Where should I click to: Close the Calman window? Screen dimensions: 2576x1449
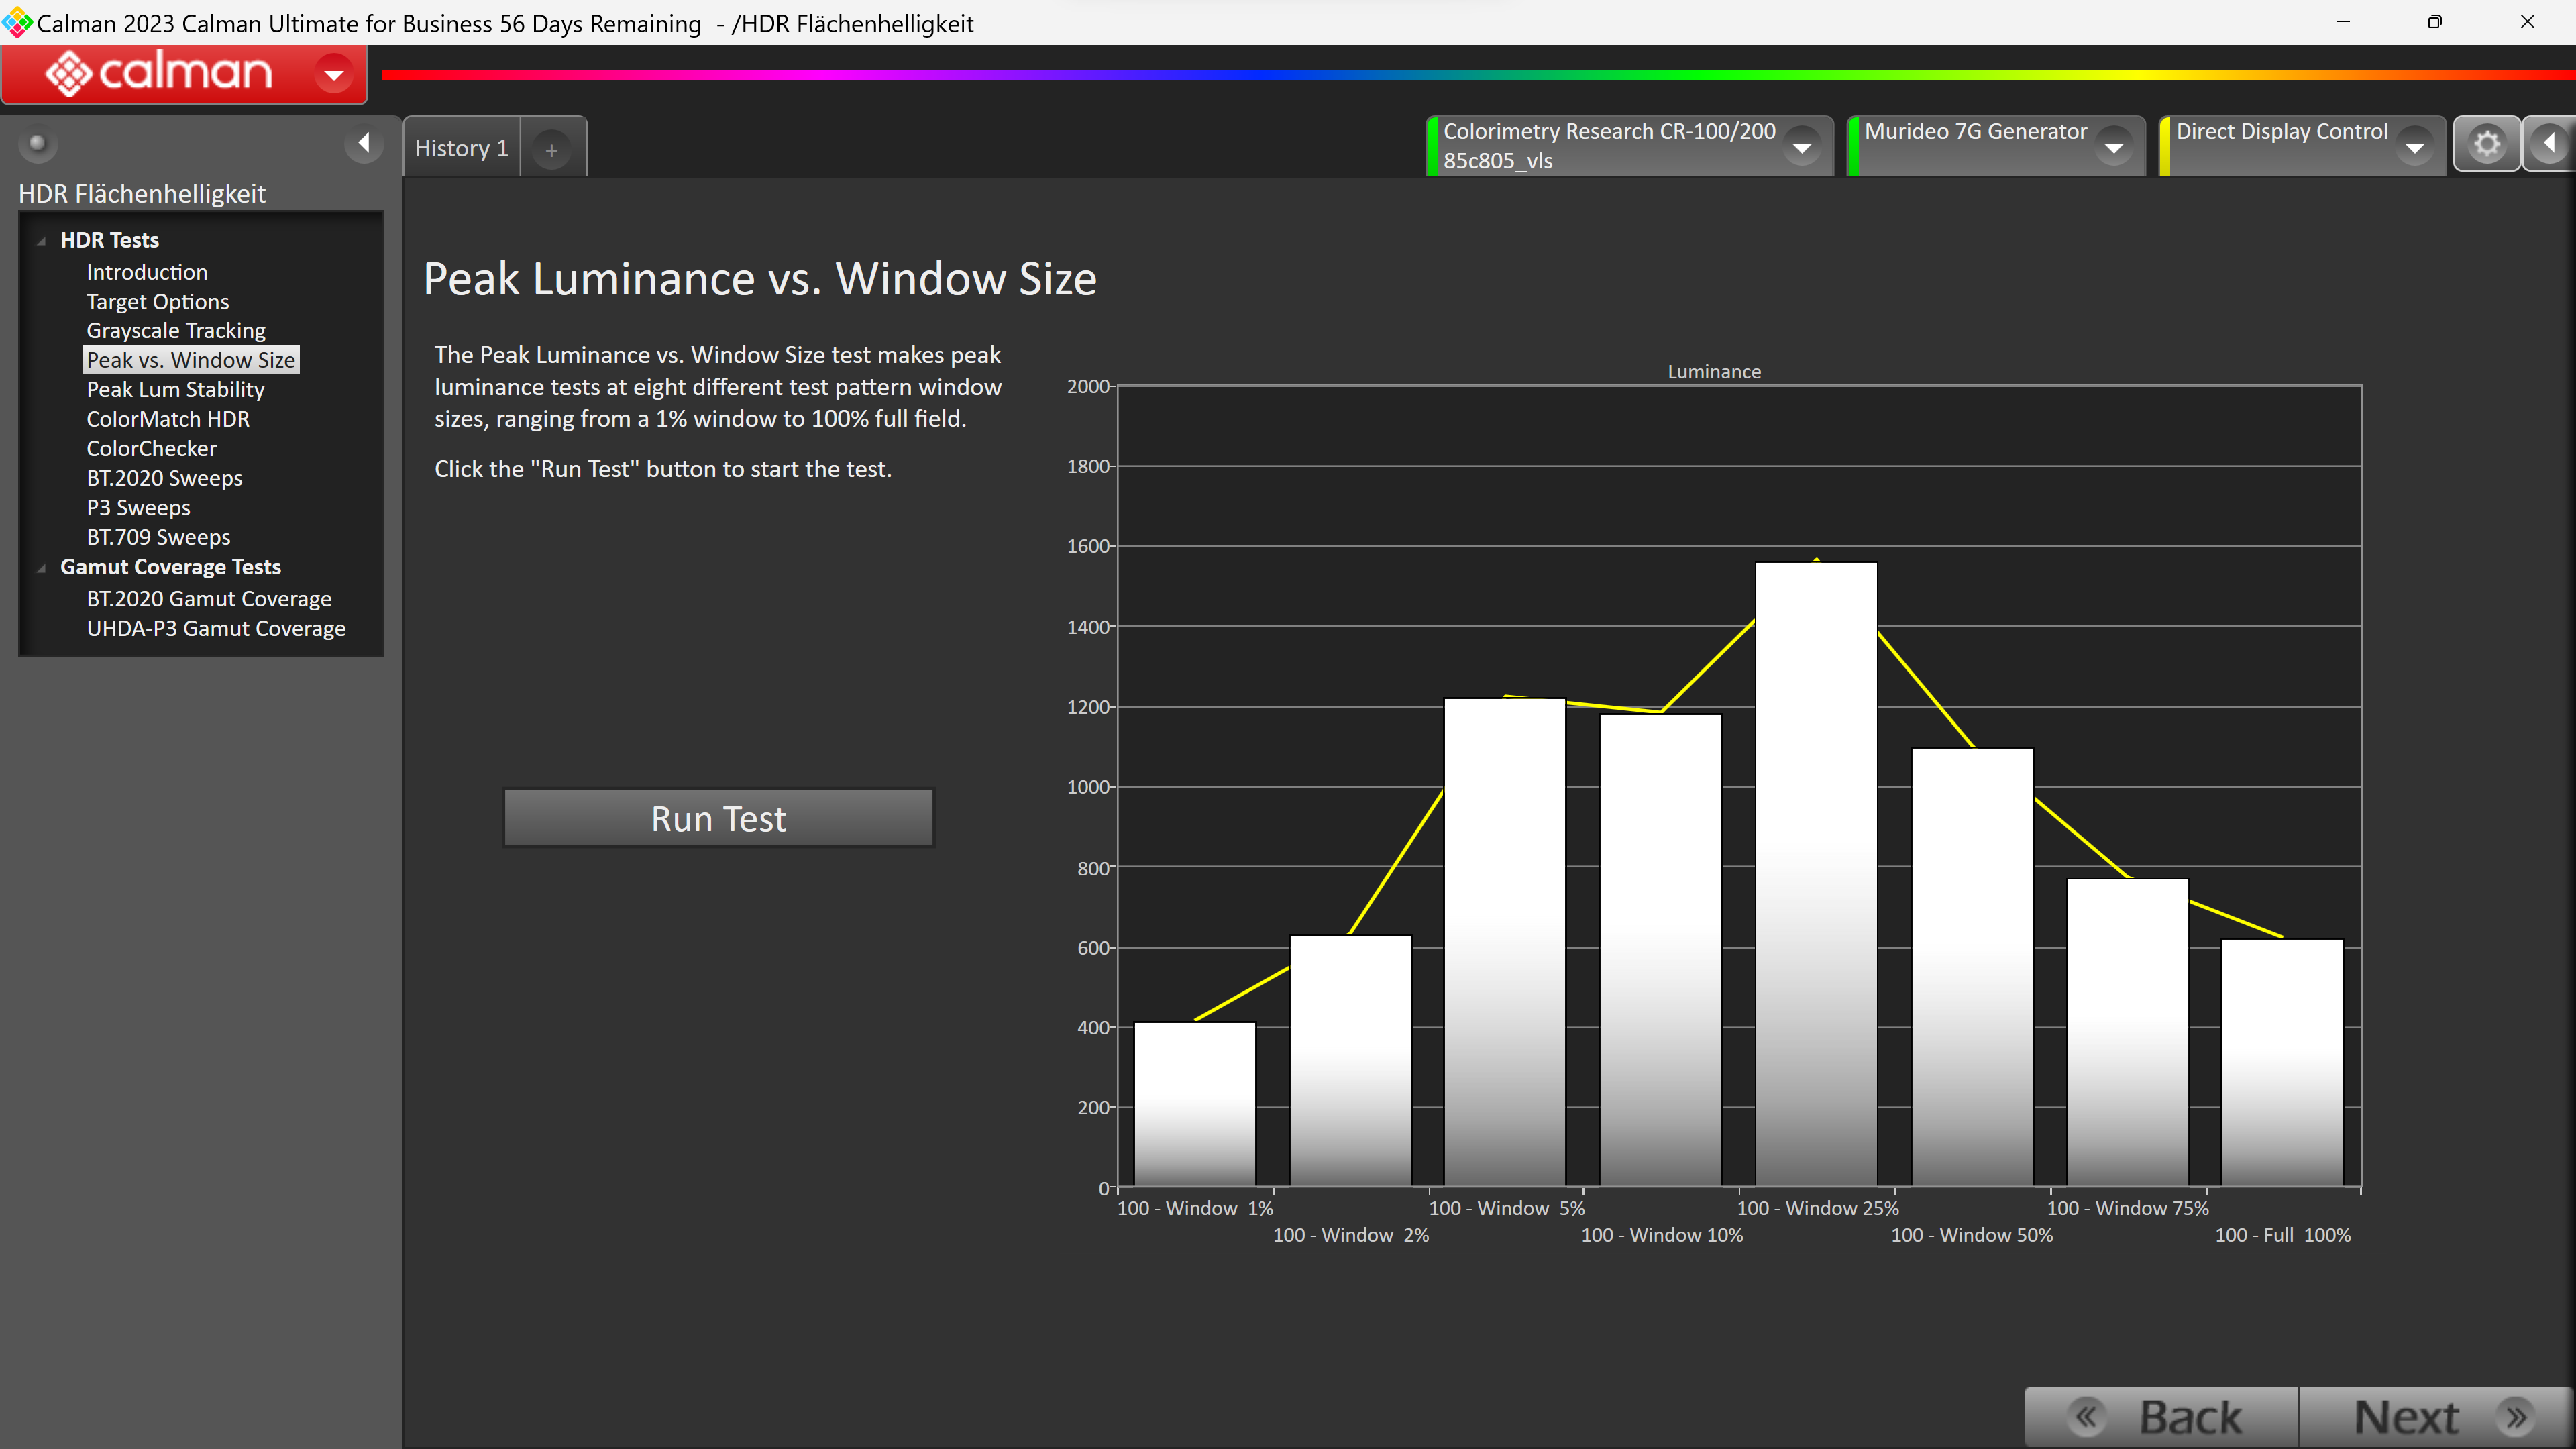click(x=2527, y=22)
